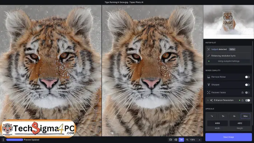This screenshot has height=143, width=254.
Task: Expand the Enhance Resolution settings chevron
Action: click(208, 100)
